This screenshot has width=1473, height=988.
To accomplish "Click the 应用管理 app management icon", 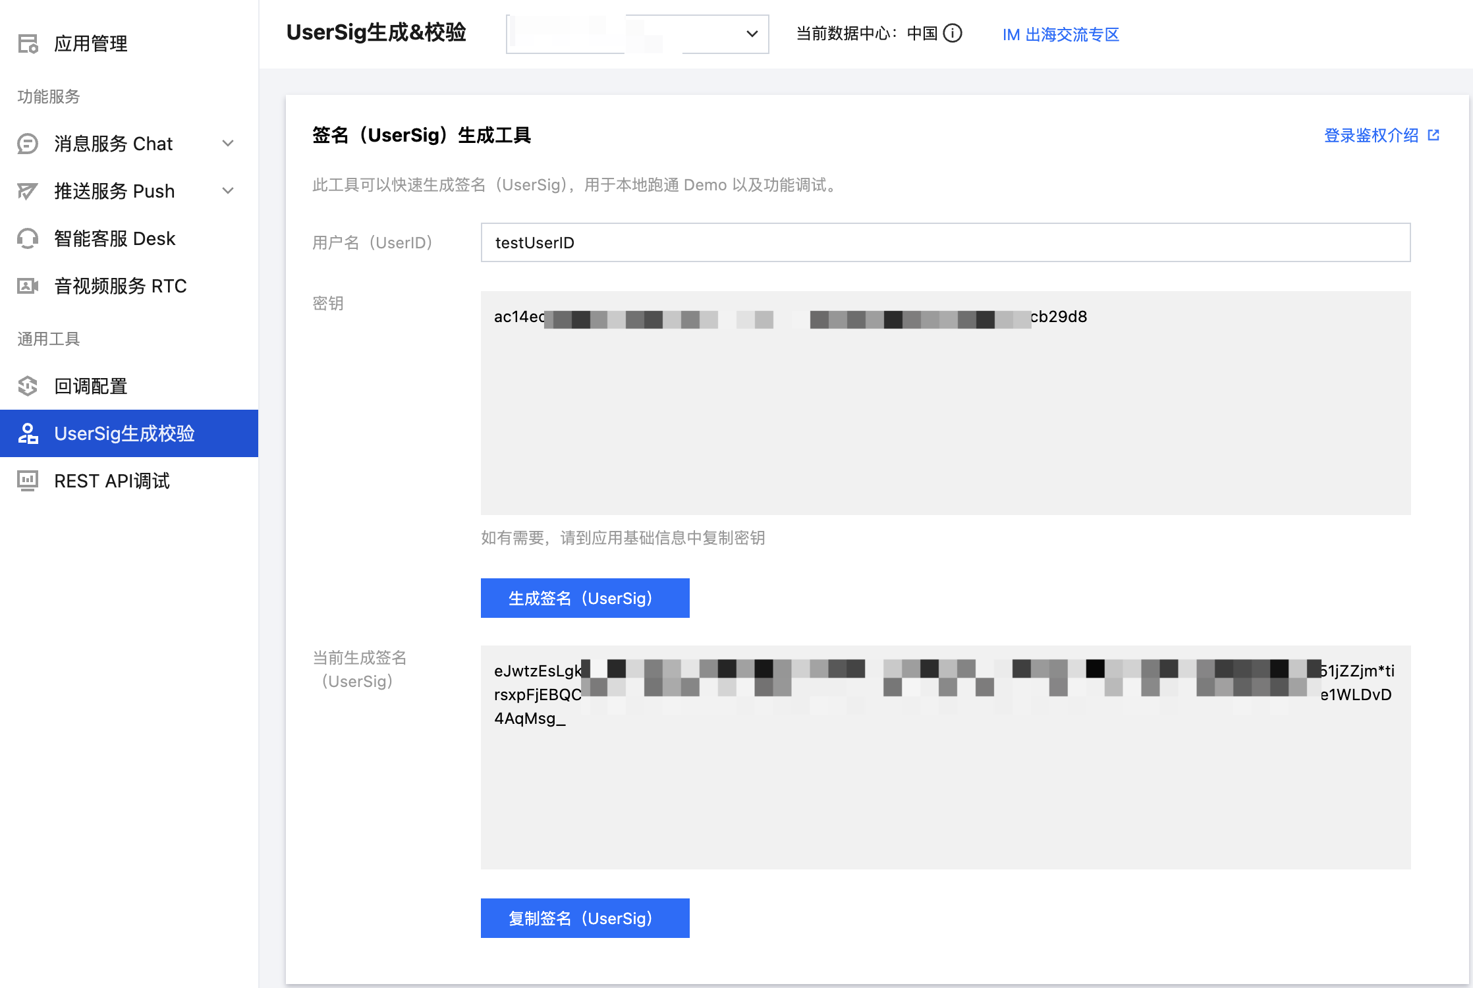I will (28, 43).
